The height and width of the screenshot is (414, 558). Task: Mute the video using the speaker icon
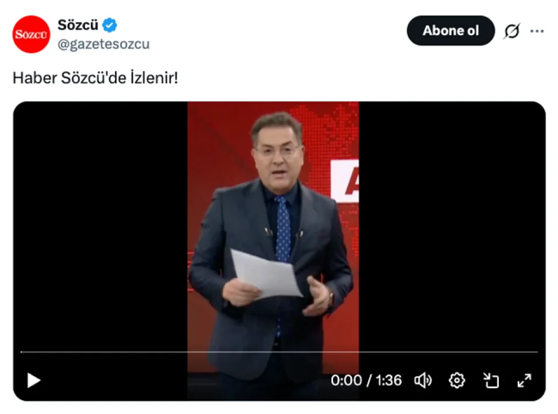(x=423, y=381)
